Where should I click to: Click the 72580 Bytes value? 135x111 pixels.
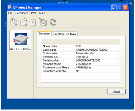click(x=84, y=64)
